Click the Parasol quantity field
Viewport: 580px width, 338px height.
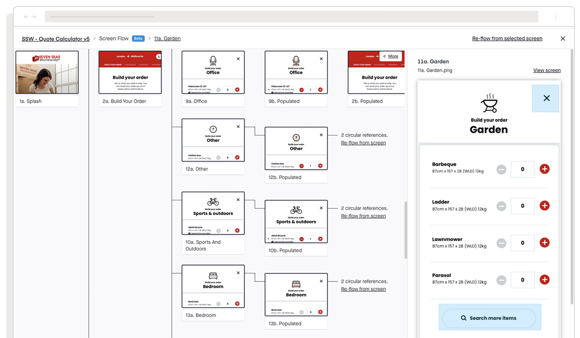click(522, 280)
